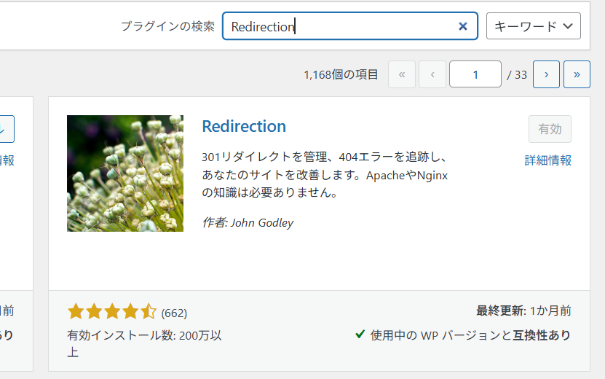The image size is (605, 379).
Task: Open 詳細情報 for the Redirection plugin
Action: tap(547, 160)
